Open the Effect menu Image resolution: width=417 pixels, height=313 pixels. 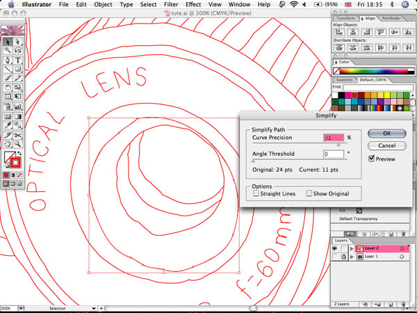[193, 4]
